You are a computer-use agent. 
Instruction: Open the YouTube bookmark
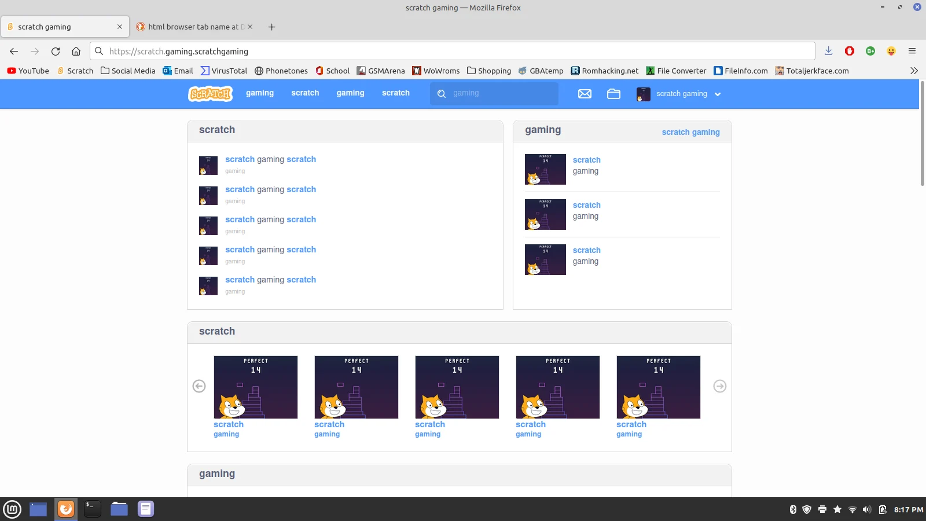28,71
